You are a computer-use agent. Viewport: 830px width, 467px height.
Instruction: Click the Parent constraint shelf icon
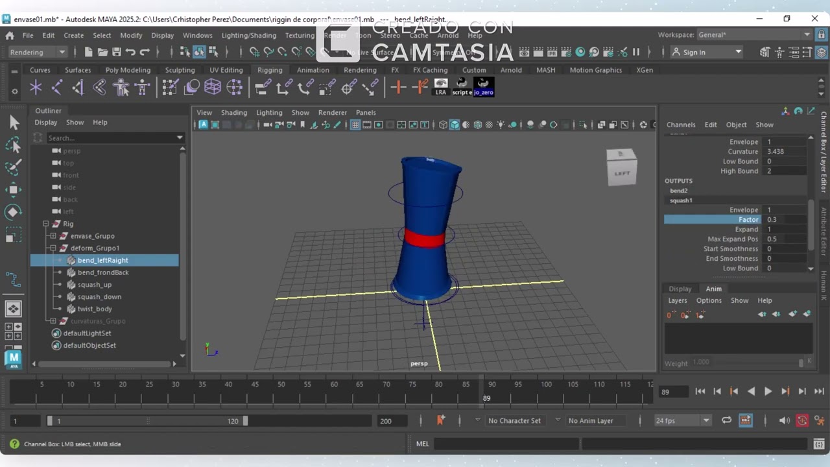click(x=263, y=87)
